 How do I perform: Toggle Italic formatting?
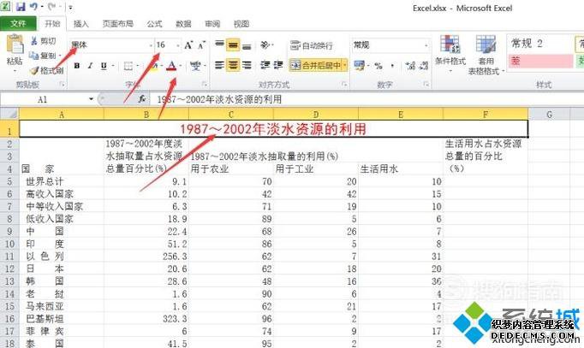(90, 66)
